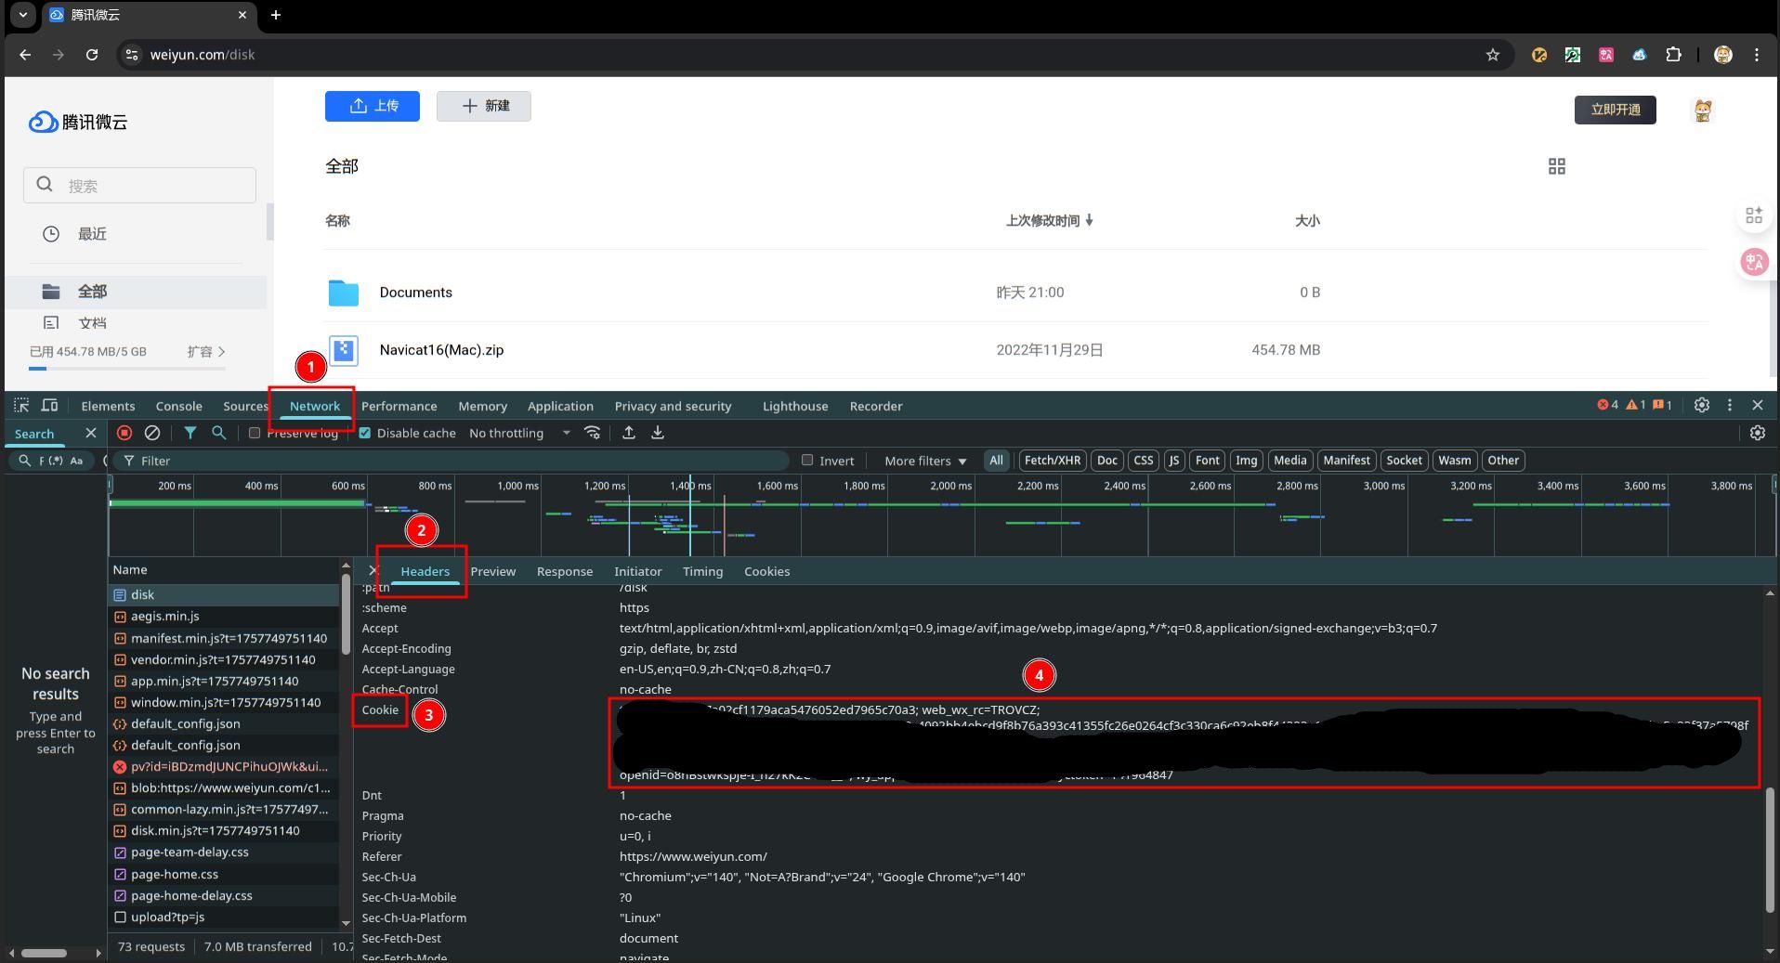This screenshot has width=1780, height=963.
Task: Click the record network log icon
Action: point(124,433)
